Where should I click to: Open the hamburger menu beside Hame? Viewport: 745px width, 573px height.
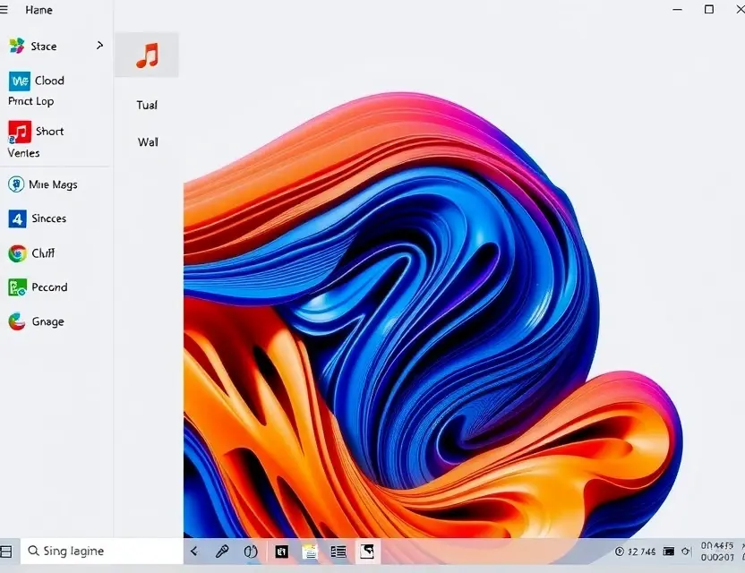point(4,10)
